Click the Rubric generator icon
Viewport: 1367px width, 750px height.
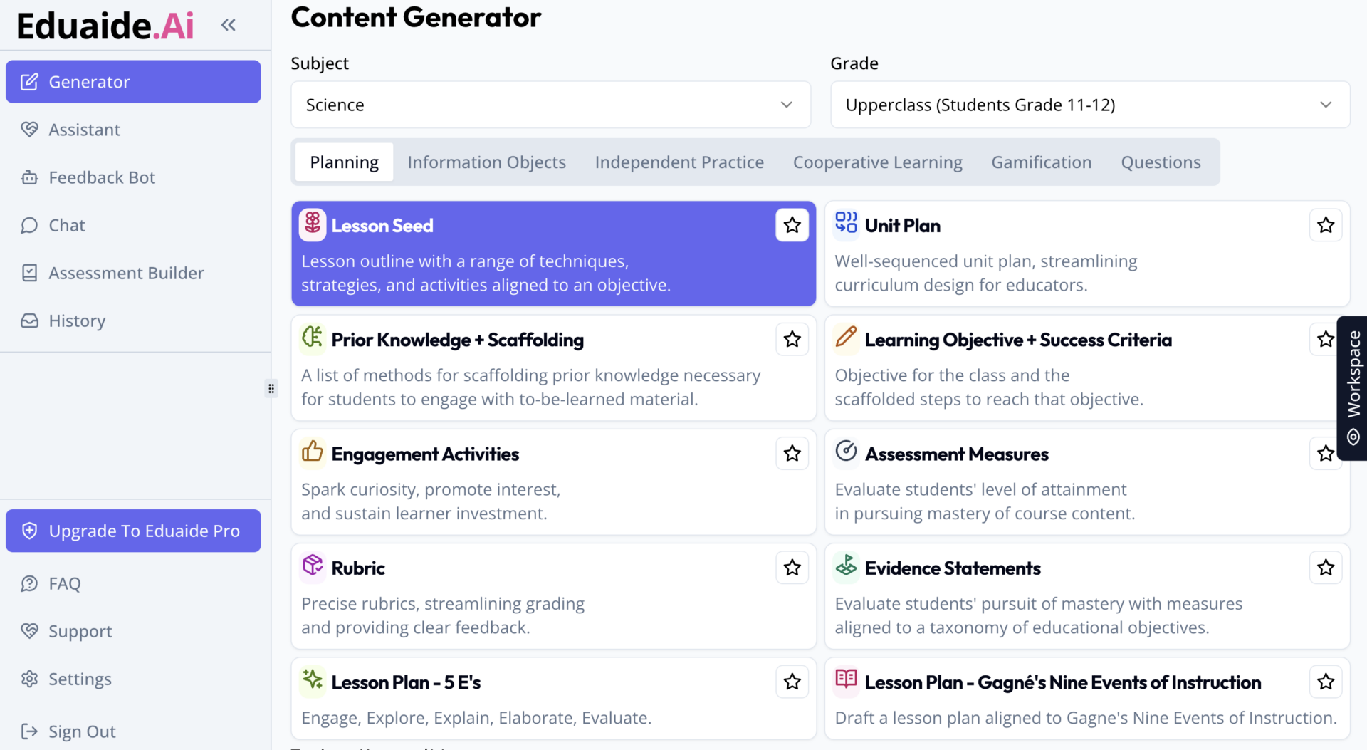[312, 566]
